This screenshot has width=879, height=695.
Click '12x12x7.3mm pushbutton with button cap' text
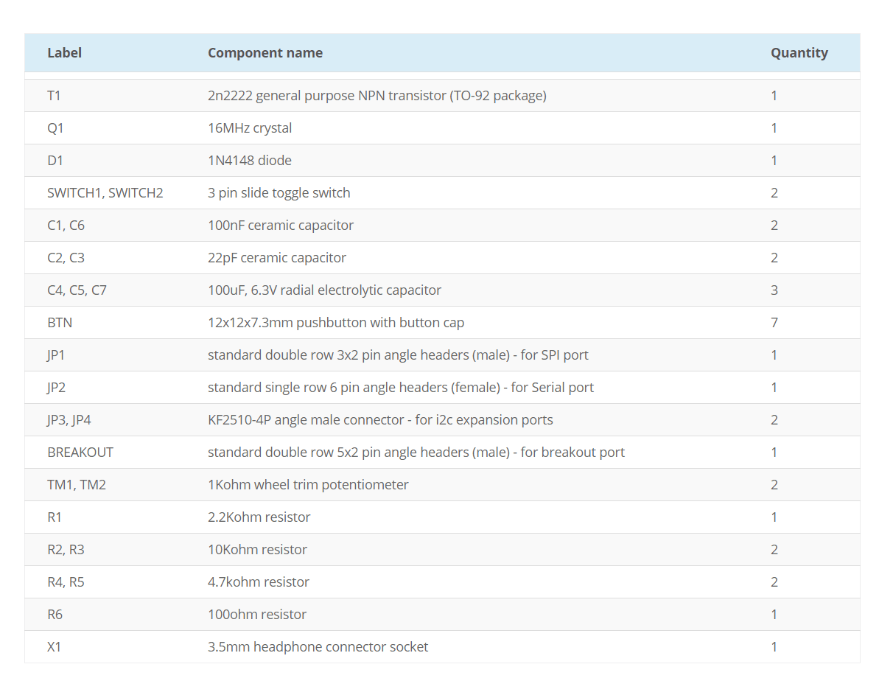pos(336,323)
